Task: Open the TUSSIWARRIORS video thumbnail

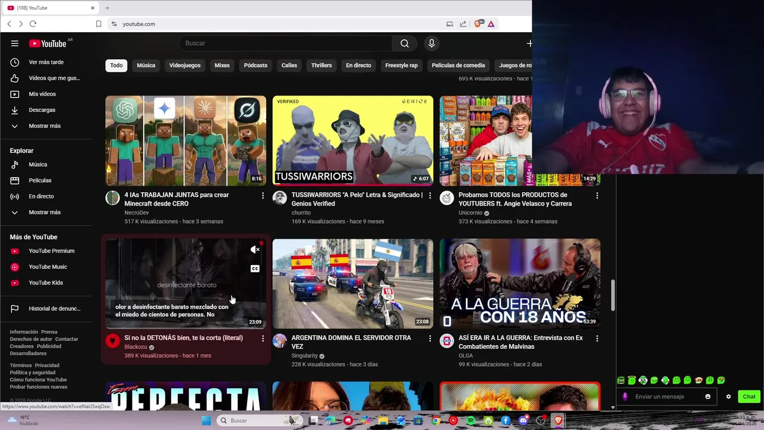Action: (353, 140)
